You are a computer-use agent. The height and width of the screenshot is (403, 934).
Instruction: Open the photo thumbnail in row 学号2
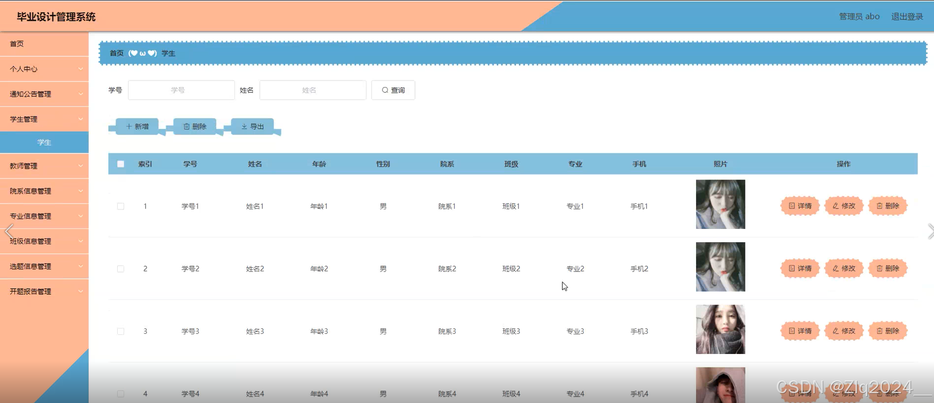pyautogui.click(x=720, y=267)
